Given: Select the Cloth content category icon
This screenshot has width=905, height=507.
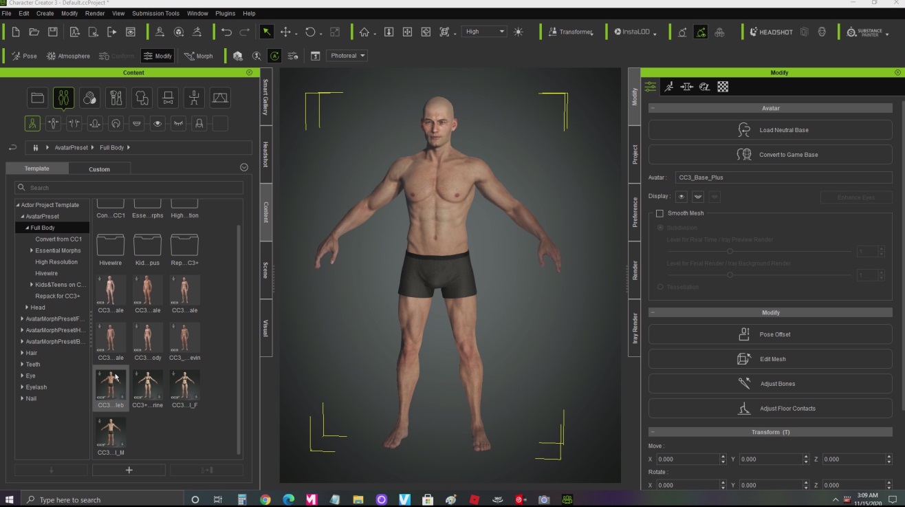Looking at the screenshot, I should tap(142, 98).
